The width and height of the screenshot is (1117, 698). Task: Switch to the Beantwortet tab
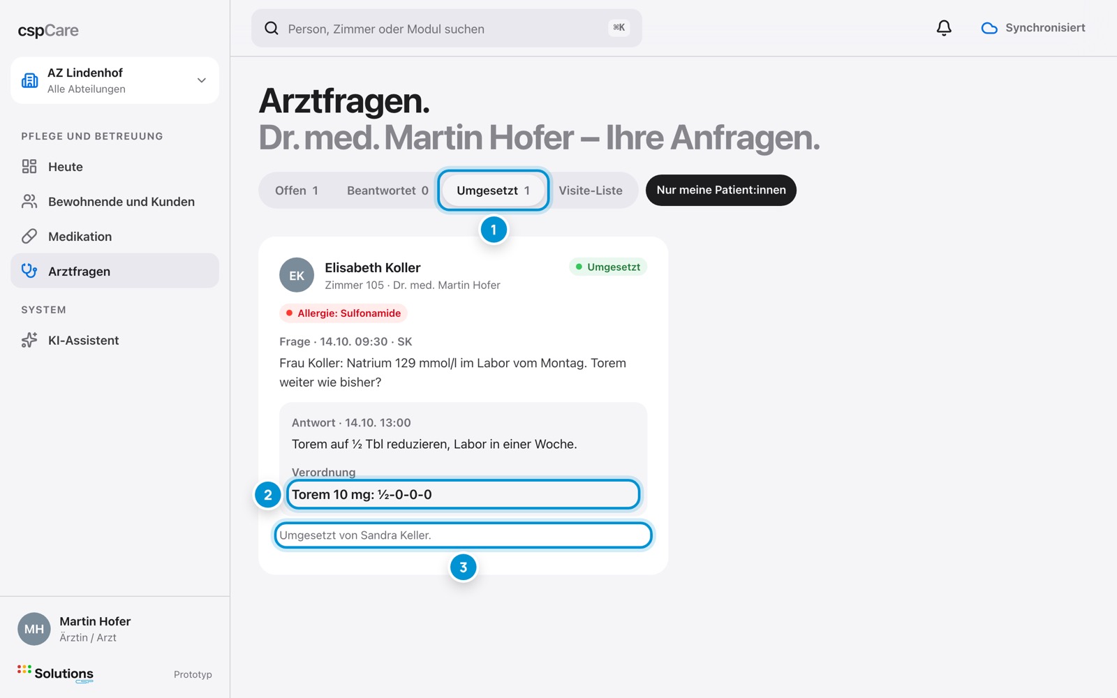(387, 191)
